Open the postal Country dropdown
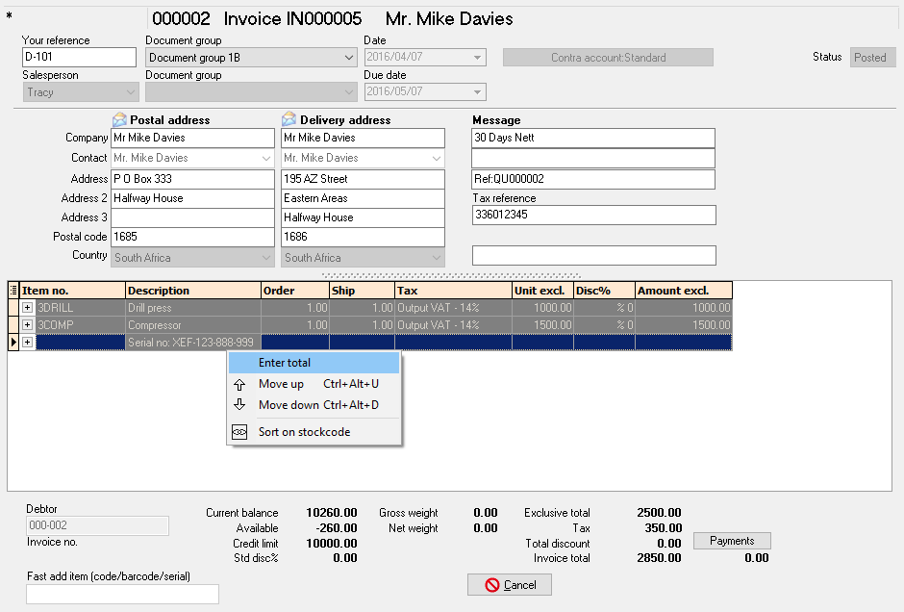This screenshot has height=612, width=904. tap(266, 258)
